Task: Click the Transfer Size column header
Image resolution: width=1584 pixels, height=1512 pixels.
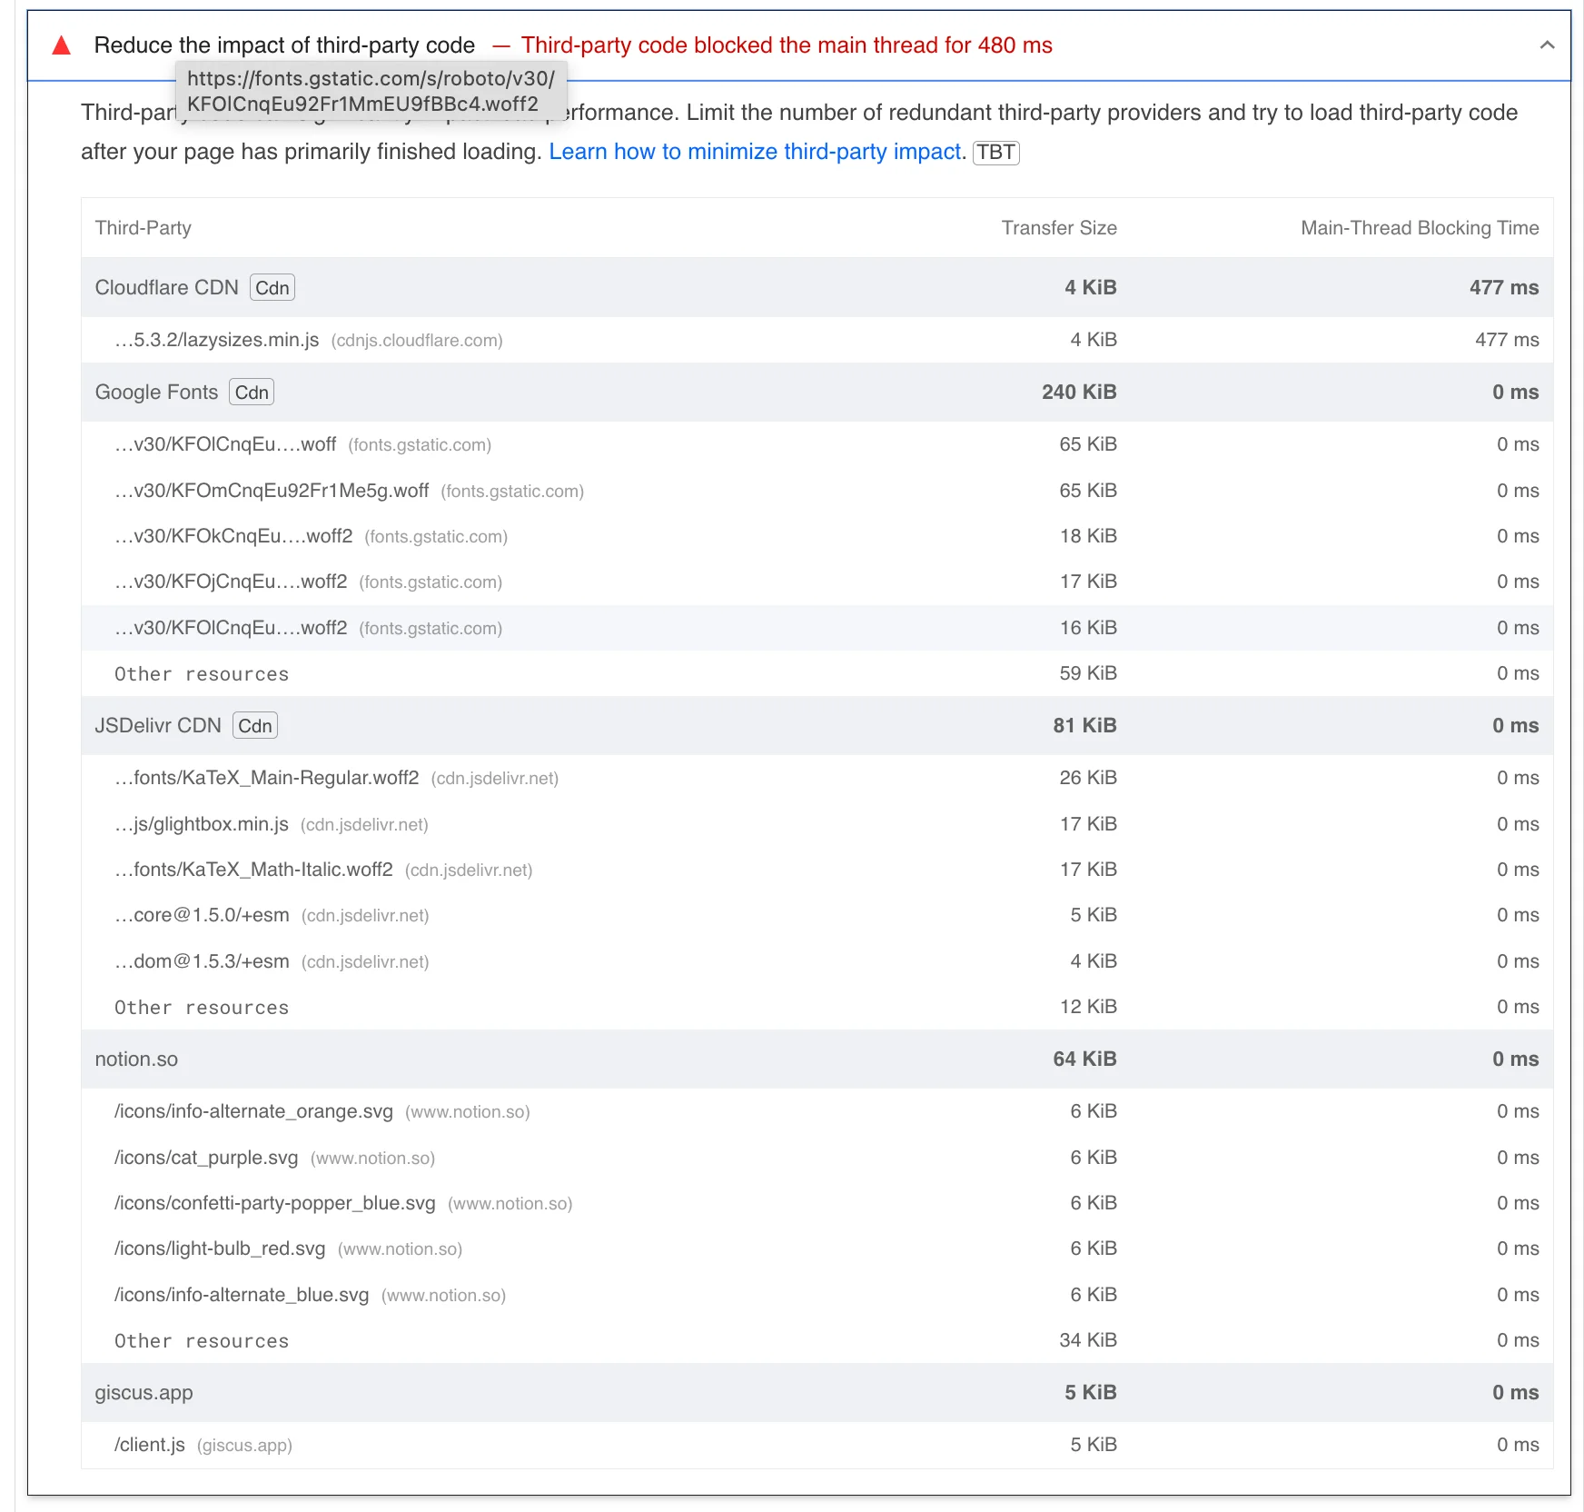Action: 1058,228
